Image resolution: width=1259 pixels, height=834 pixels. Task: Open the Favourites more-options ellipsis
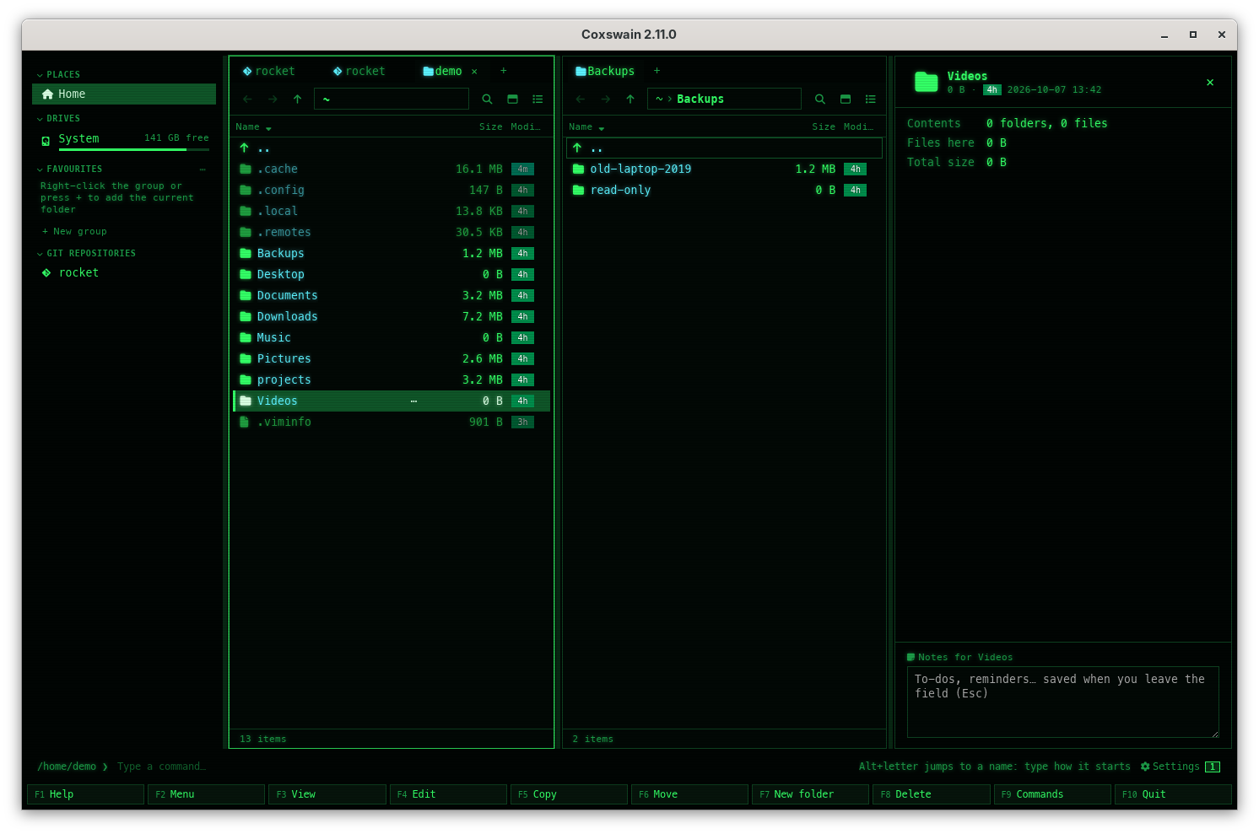click(x=203, y=169)
